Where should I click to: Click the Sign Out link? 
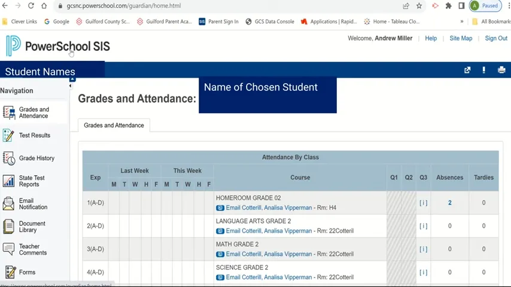coord(496,38)
